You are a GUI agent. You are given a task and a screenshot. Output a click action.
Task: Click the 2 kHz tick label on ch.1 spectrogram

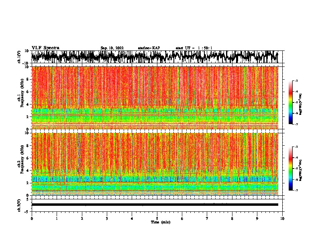tap(28, 116)
